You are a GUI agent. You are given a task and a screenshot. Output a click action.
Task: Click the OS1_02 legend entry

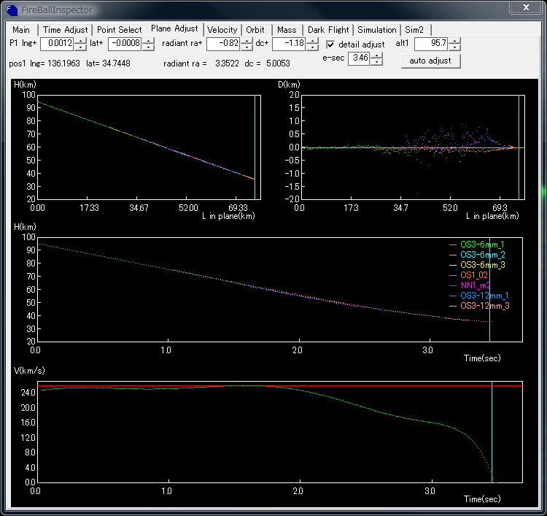coord(468,275)
